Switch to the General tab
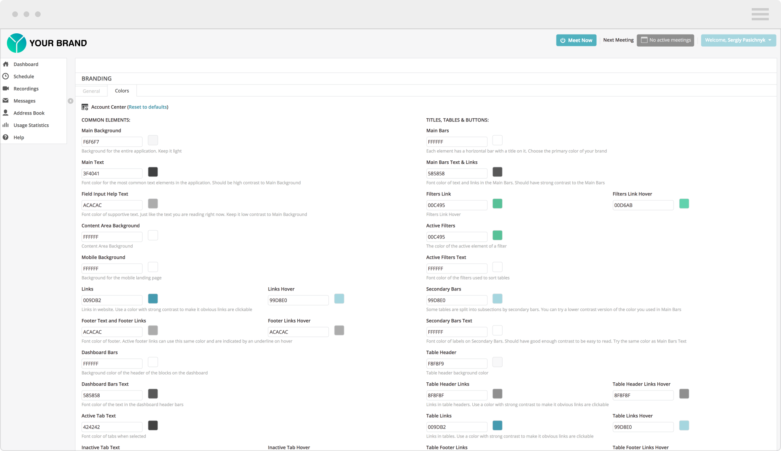 pos(91,91)
